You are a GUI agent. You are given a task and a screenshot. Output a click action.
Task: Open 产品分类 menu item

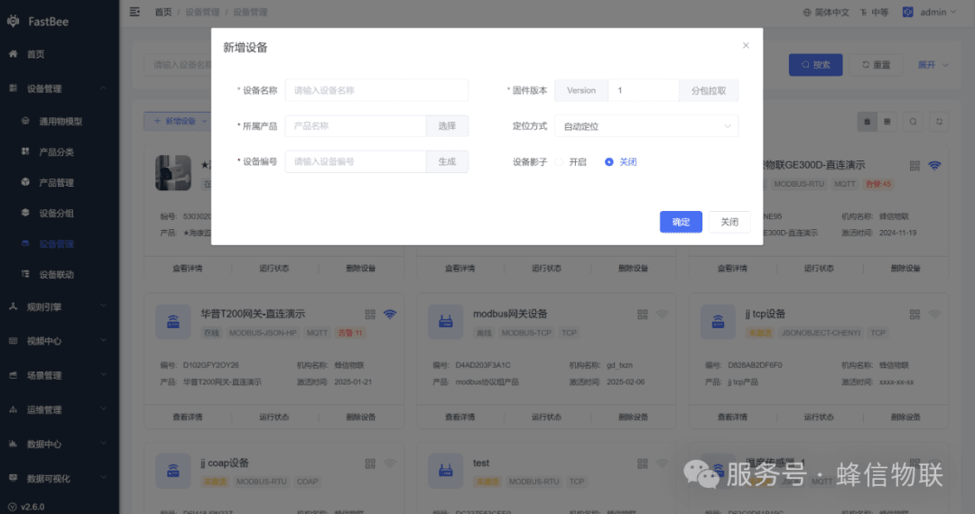(60, 151)
